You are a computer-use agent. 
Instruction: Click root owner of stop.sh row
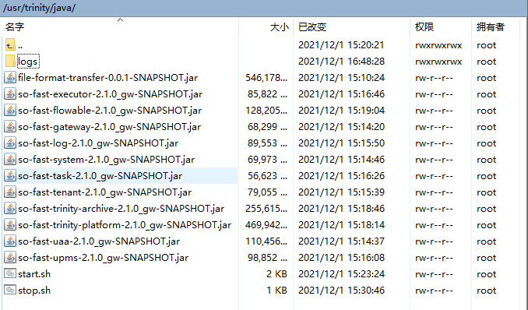pos(486,291)
